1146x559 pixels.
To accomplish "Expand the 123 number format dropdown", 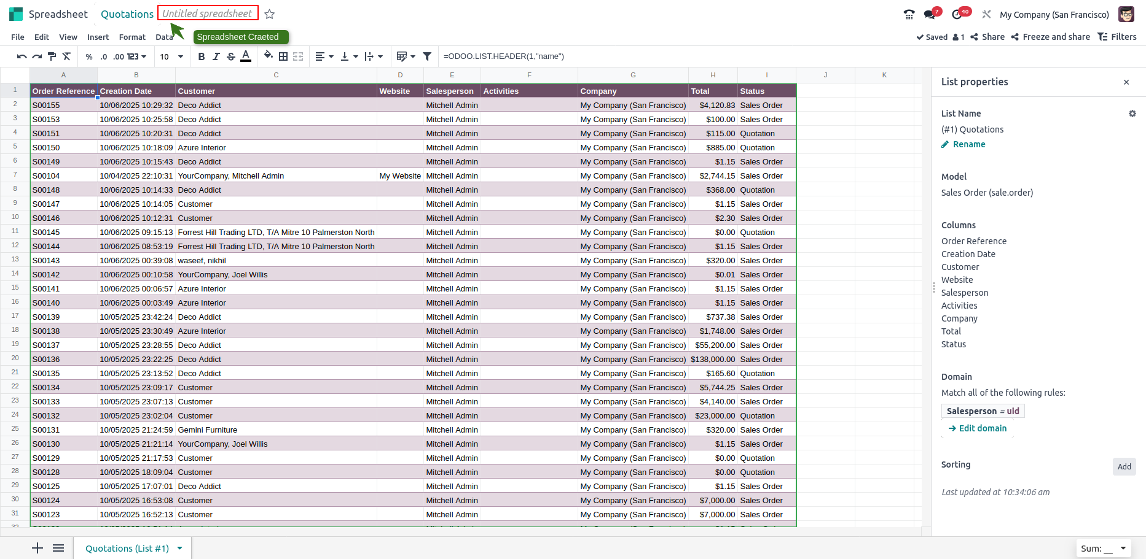I will click(136, 56).
